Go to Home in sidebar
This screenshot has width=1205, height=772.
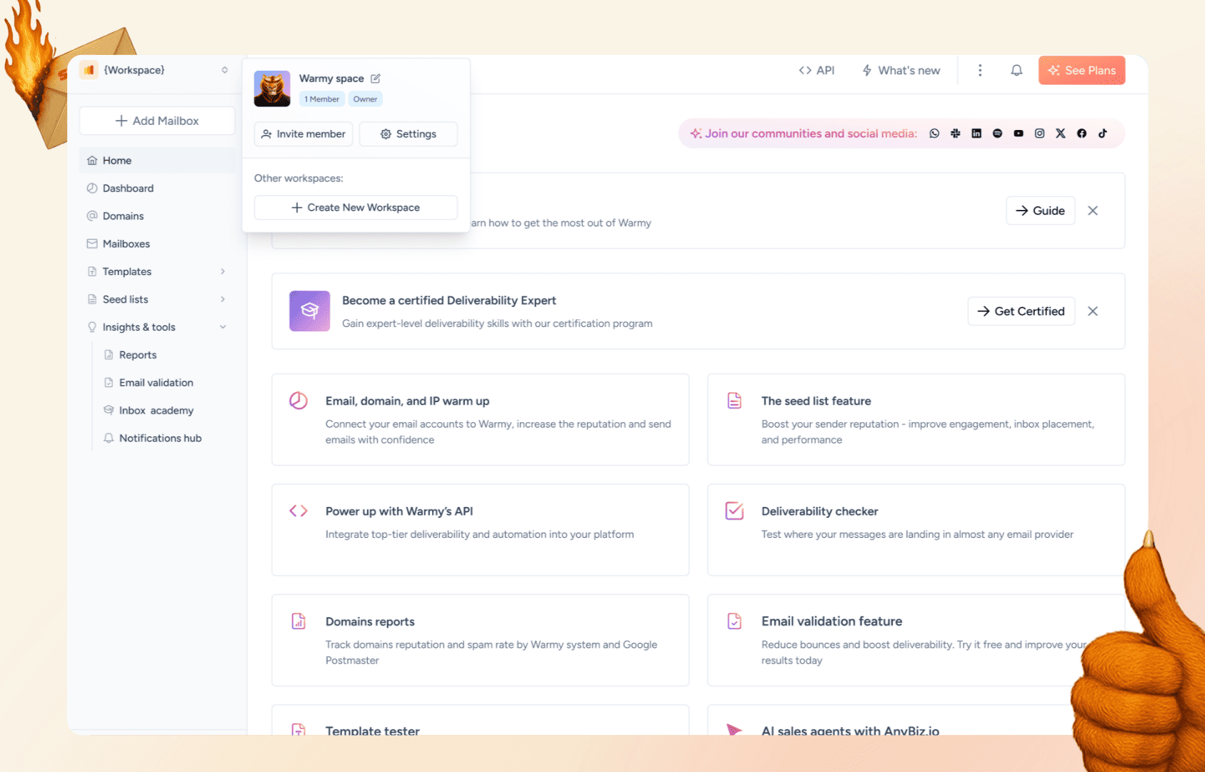tap(156, 161)
